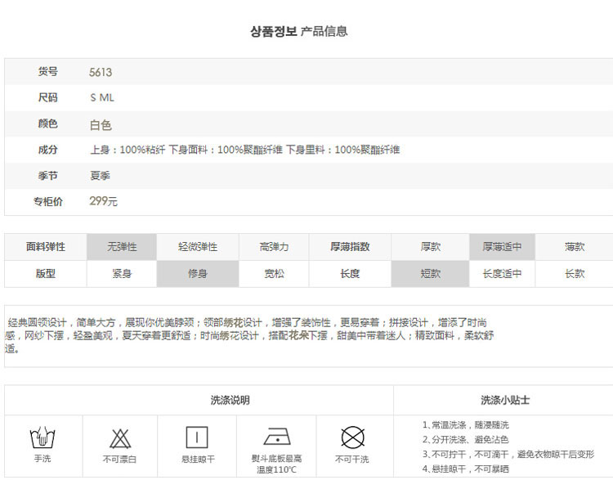Select the 宽松 fit option
Image resolution: width=613 pixels, height=489 pixels.
click(274, 274)
